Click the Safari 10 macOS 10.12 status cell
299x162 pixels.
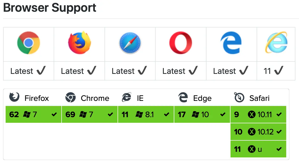[x=258, y=132]
